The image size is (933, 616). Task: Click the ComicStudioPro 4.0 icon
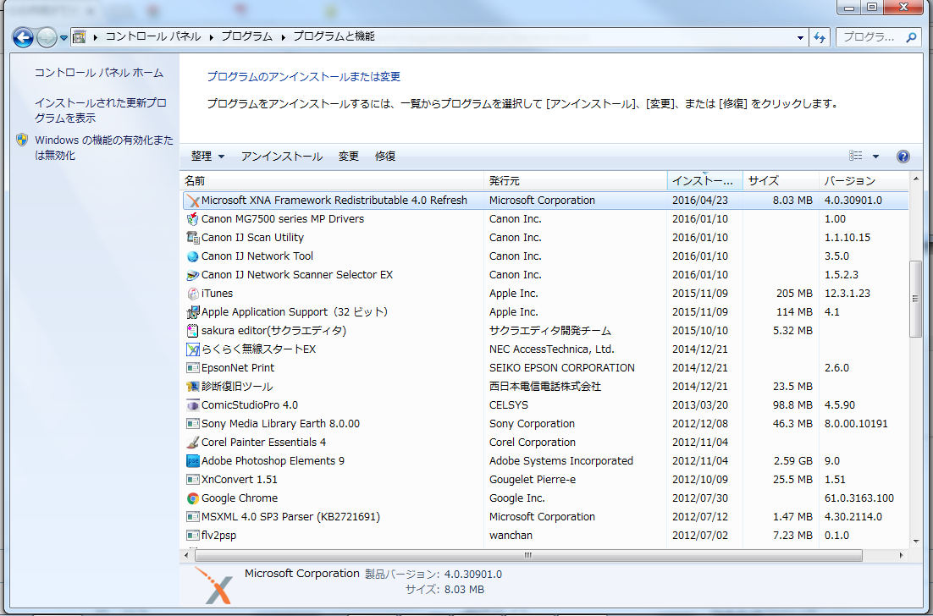pyautogui.click(x=193, y=405)
